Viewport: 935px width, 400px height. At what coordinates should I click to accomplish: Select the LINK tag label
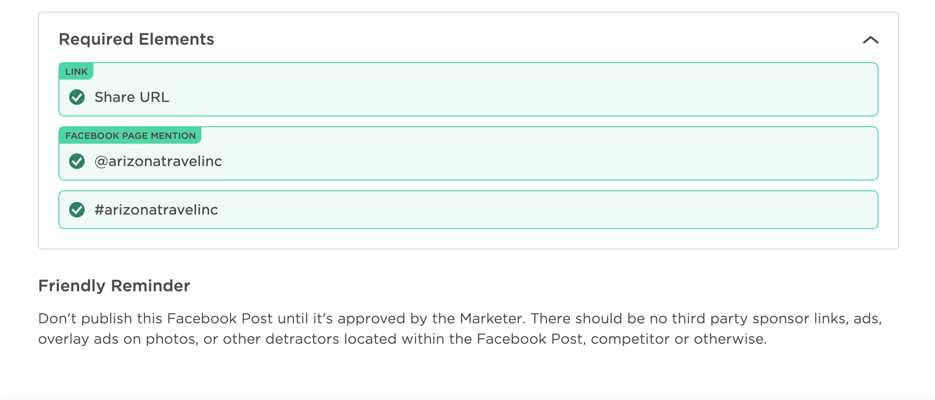(76, 71)
